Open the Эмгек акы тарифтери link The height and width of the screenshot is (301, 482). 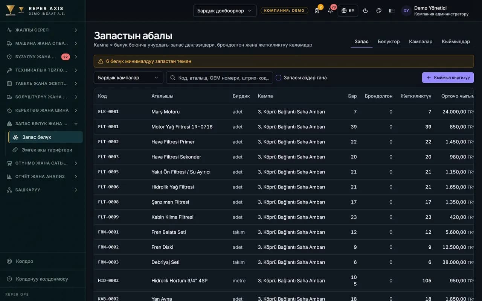click(46, 150)
